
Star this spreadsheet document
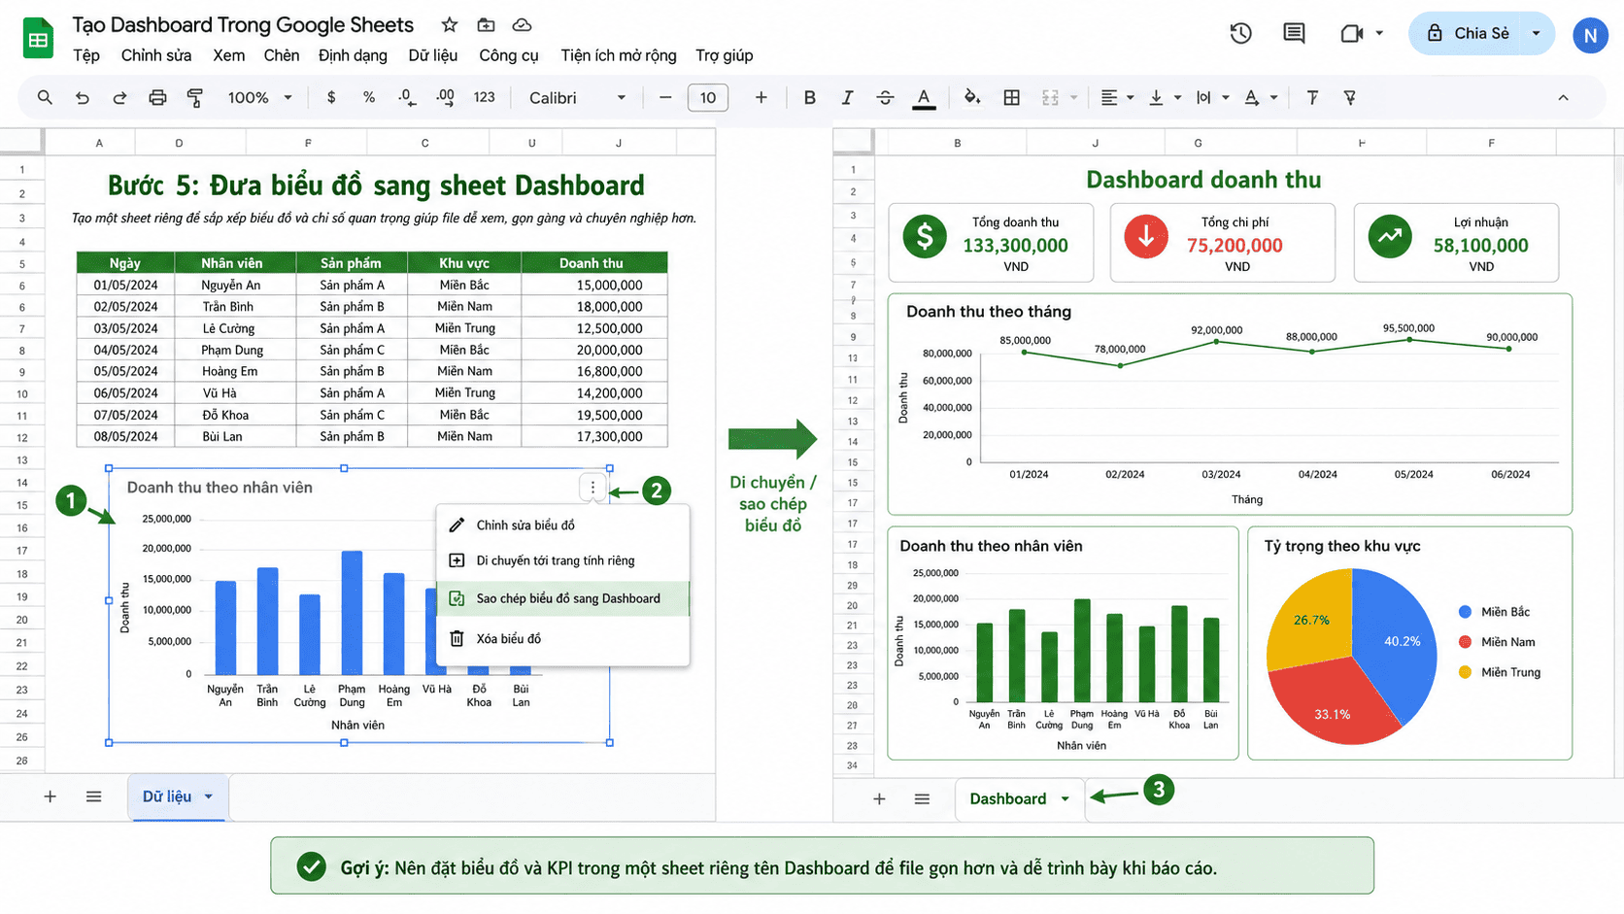click(449, 25)
